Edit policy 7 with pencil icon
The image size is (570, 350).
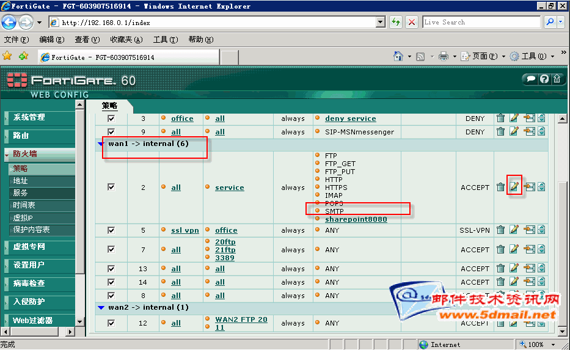514,249
